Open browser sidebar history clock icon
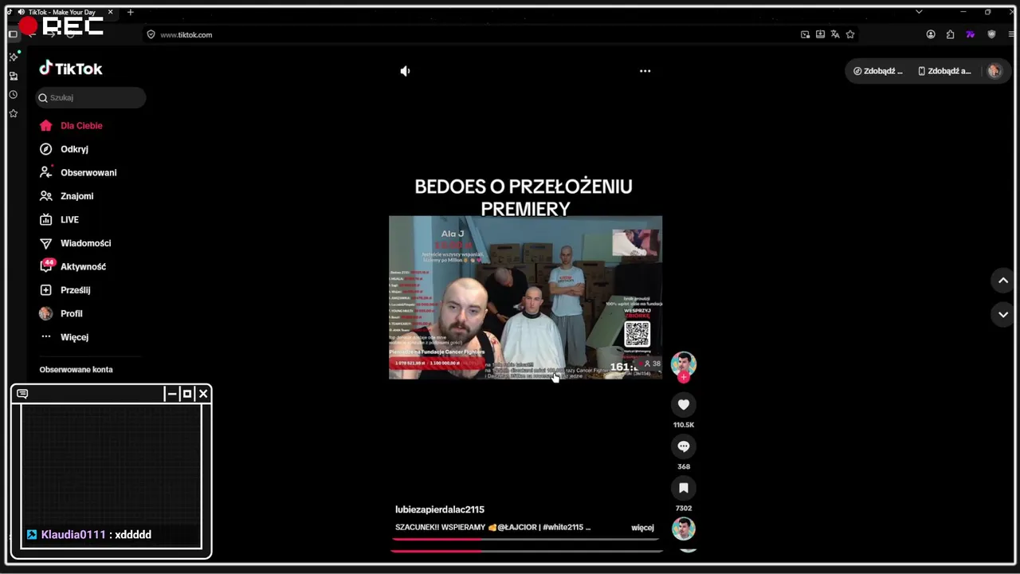The height and width of the screenshot is (574, 1020). (14, 95)
